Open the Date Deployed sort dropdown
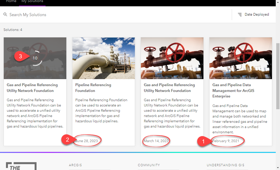Image resolution: width=280 pixels, height=170 pixels. (x=254, y=15)
